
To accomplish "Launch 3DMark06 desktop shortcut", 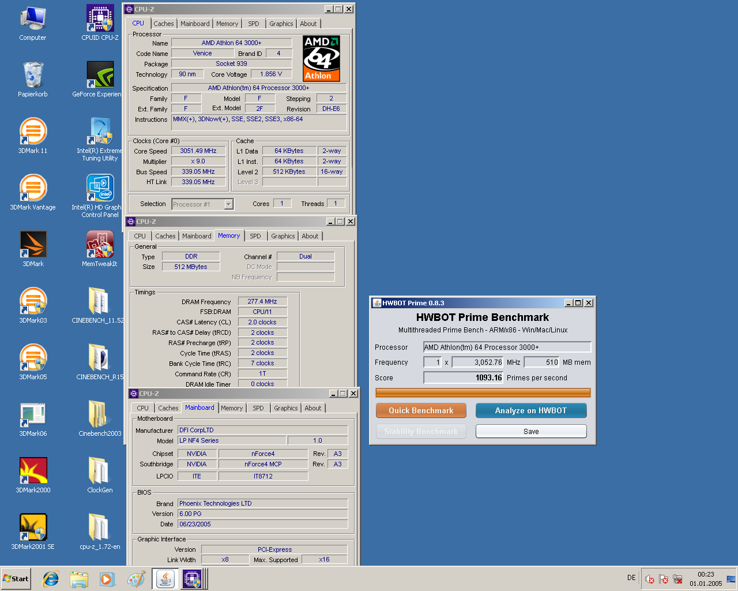I will [33, 419].
